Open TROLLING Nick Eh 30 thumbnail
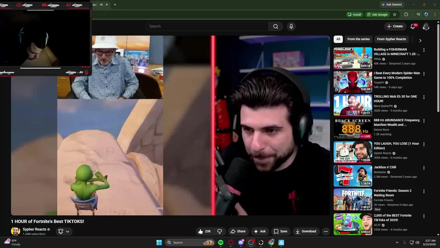The image size is (440, 248). click(353, 105)
